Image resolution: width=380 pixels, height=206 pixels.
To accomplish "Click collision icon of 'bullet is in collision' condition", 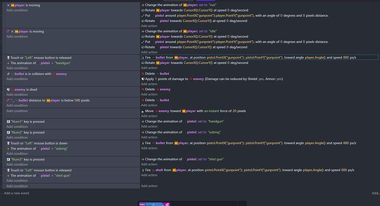I will click(x=8, y=74).
